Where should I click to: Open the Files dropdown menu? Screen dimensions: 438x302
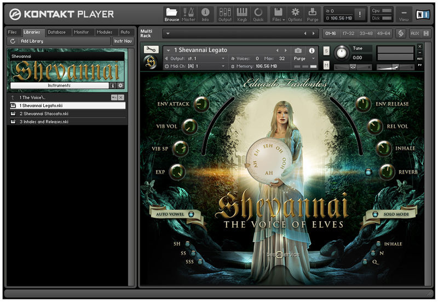tap(278, 15)
